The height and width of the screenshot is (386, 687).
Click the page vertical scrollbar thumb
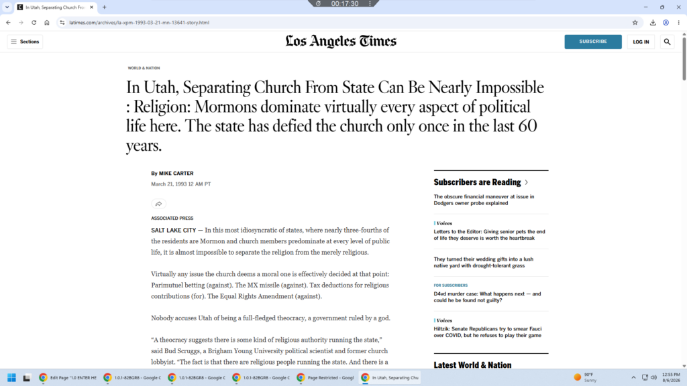click(684, 58)
